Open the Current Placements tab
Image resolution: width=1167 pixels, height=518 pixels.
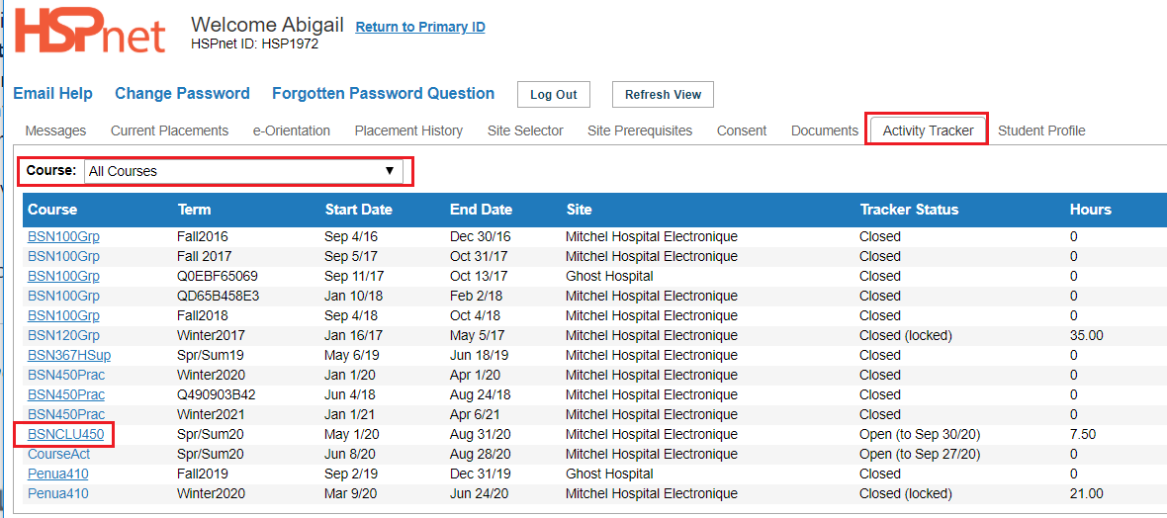click(x=170, y=131)
